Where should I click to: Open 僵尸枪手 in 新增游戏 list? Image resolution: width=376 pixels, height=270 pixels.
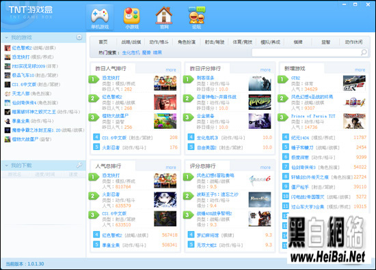click(x=299, y=187)
